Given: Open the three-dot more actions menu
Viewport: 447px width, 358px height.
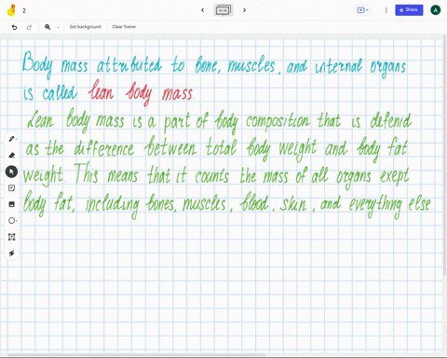Looking at the screenshot, I should 386,10.
